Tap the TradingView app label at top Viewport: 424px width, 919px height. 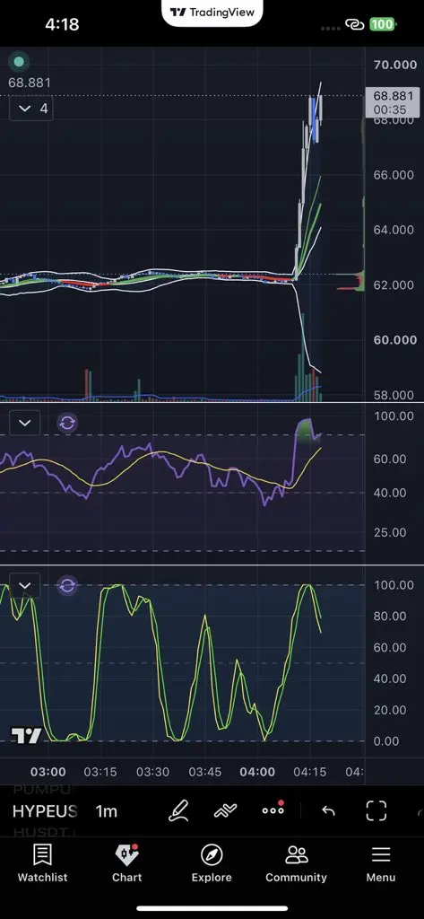pyautogui.click(x=212, y=13)
